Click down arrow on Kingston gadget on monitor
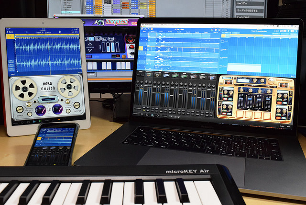This screenshot has width=306, height=205. [90, 50]
